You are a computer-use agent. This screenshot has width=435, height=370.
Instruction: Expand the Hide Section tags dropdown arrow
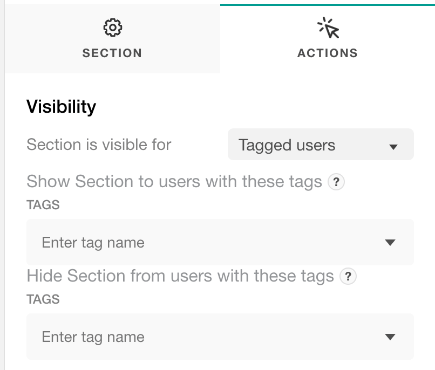(x=390, y=337)
